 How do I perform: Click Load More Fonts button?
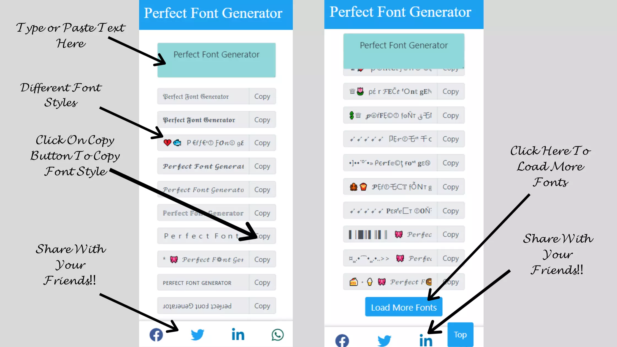point(404,308)
